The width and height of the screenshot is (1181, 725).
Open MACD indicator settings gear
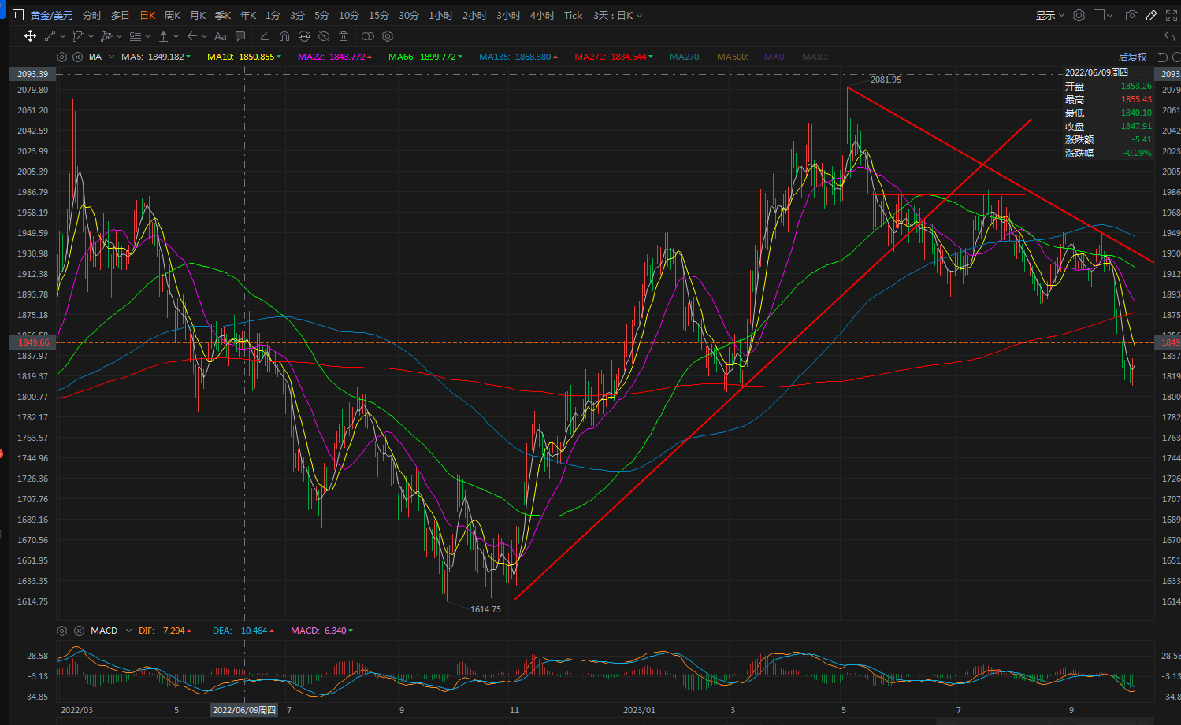[x=62, y=631]
